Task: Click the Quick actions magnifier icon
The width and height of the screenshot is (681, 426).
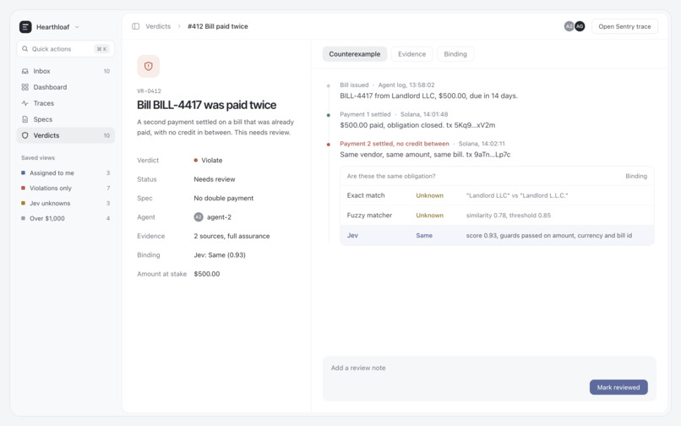Action: (x=25, y=49)
